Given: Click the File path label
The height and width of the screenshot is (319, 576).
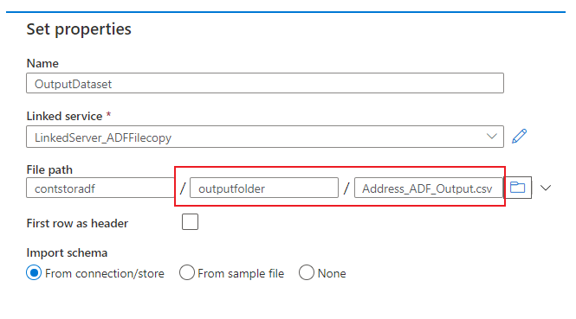Looking at the screenshot, I should click(x=49, y=169).
